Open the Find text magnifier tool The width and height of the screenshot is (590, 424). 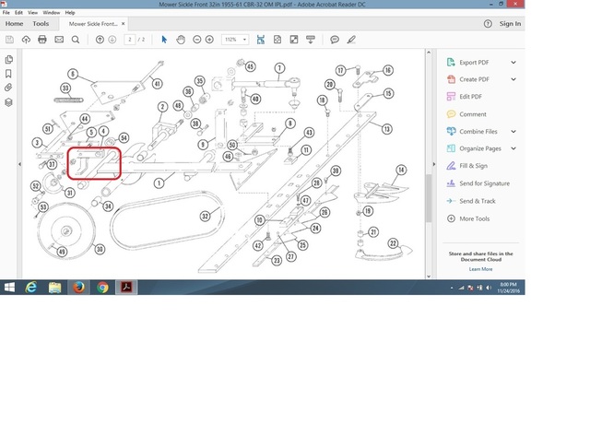point(73,40)
